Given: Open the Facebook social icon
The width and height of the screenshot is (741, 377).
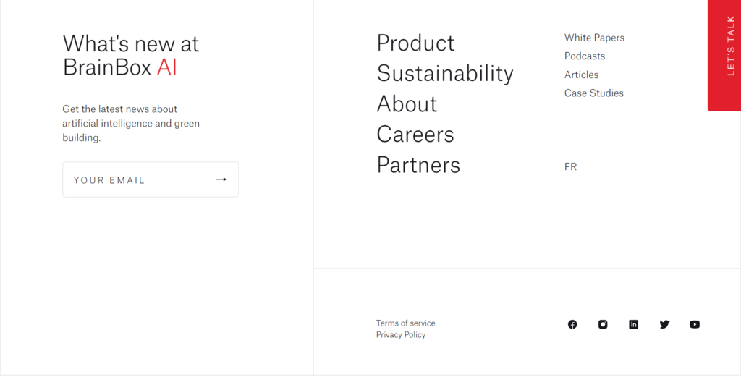Looking at the screenshot, I should (572, 324).
